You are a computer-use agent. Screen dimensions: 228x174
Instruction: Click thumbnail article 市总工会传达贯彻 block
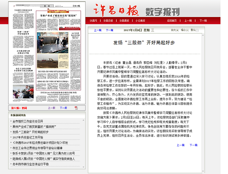[23, 75]
